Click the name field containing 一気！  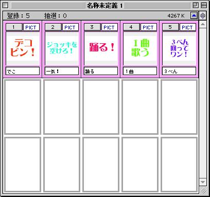pos(62,71)
